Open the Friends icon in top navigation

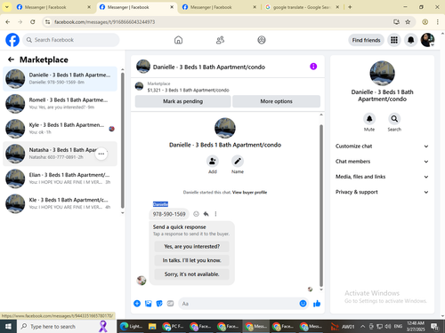click(x=220, y=40)
